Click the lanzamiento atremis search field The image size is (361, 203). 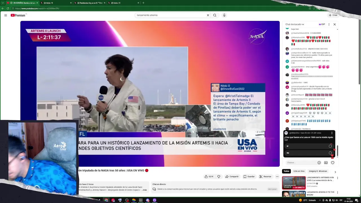click(x=171, y=15)
